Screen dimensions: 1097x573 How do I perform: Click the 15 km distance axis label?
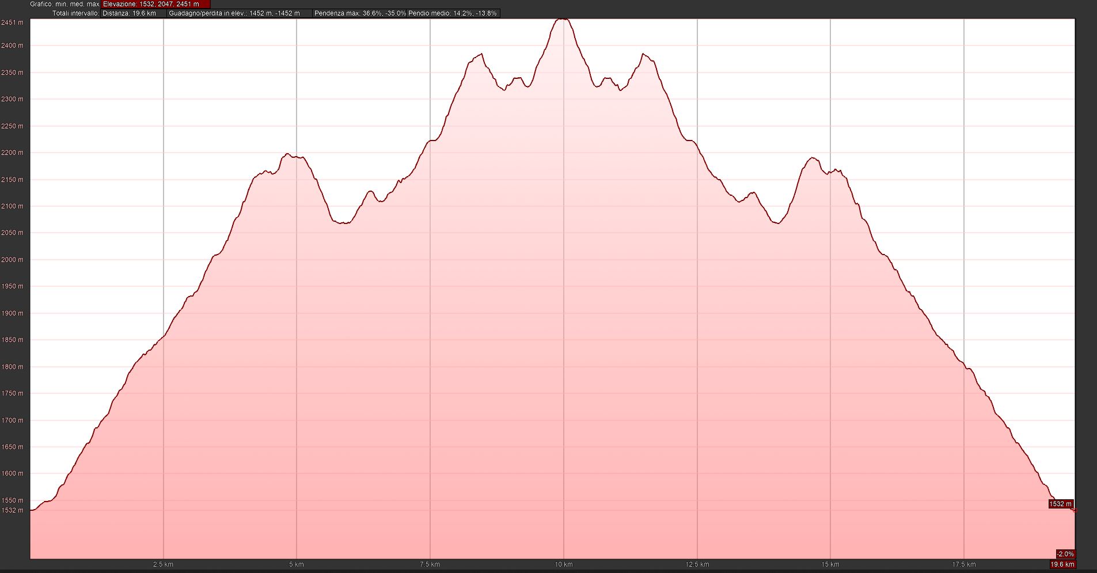click(x=830, y=564)
